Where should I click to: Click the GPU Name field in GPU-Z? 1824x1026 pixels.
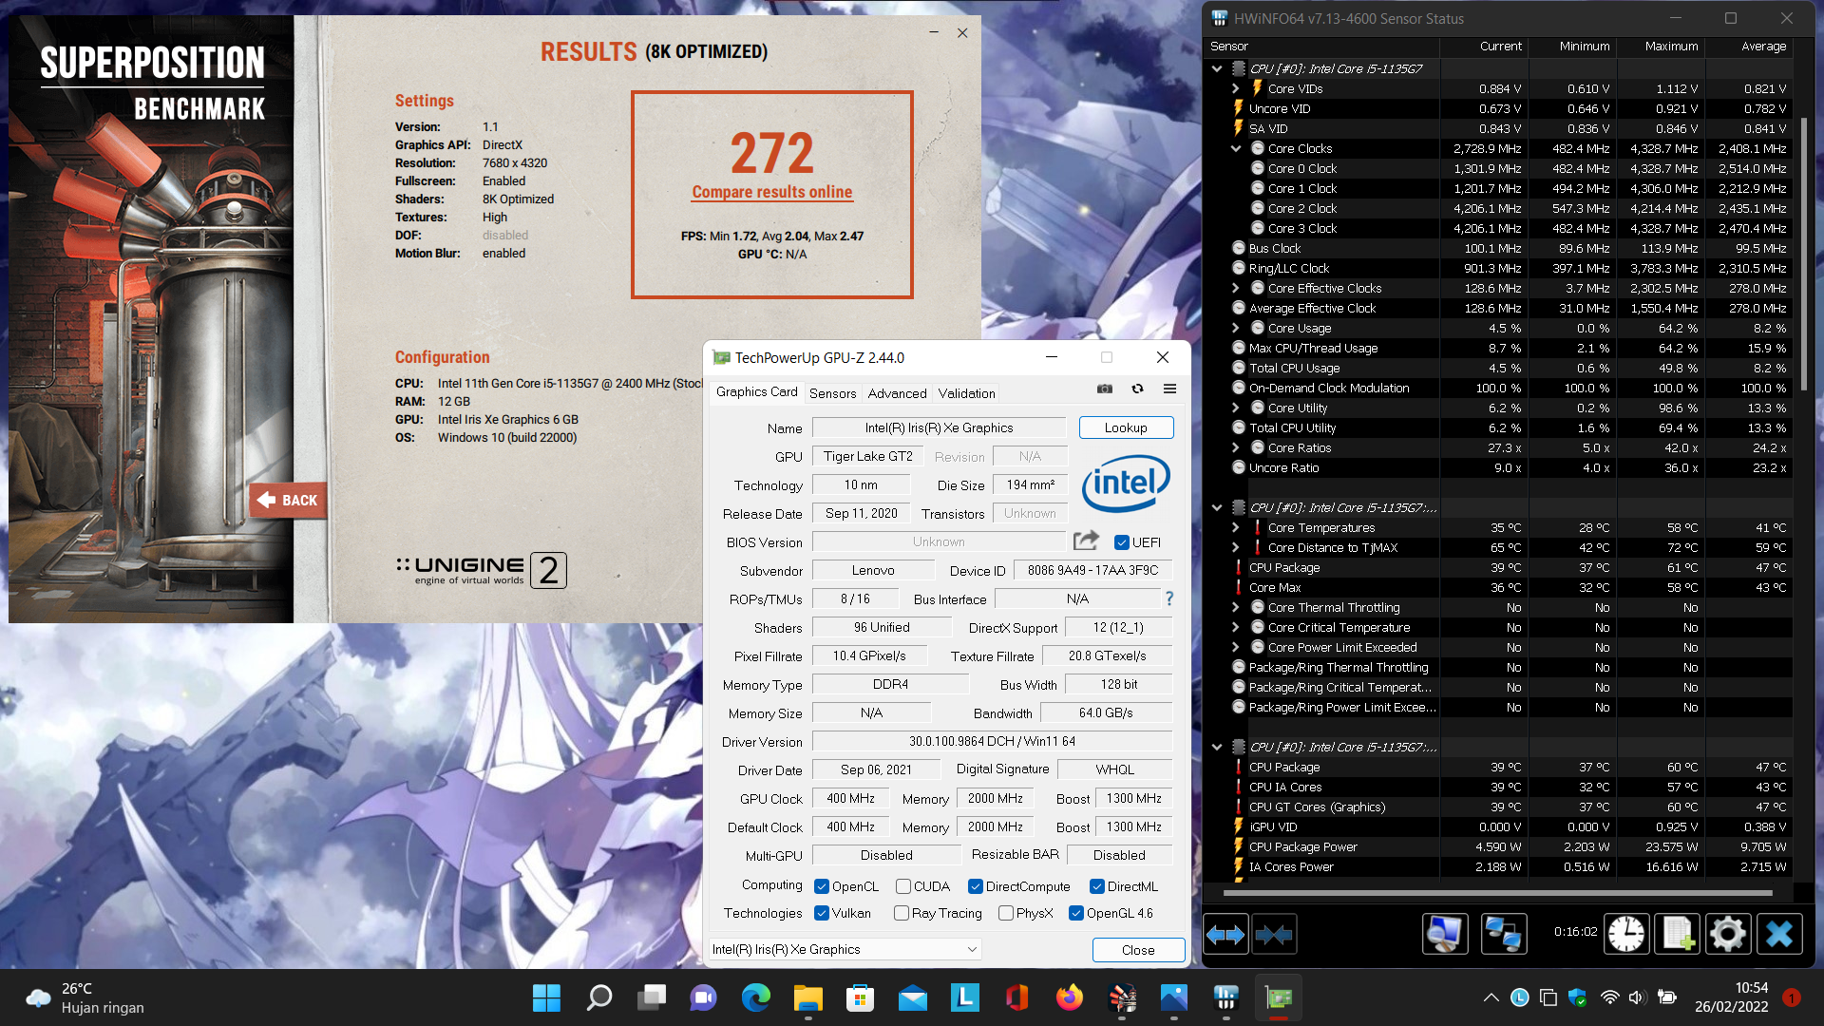(x=939, y=427)
